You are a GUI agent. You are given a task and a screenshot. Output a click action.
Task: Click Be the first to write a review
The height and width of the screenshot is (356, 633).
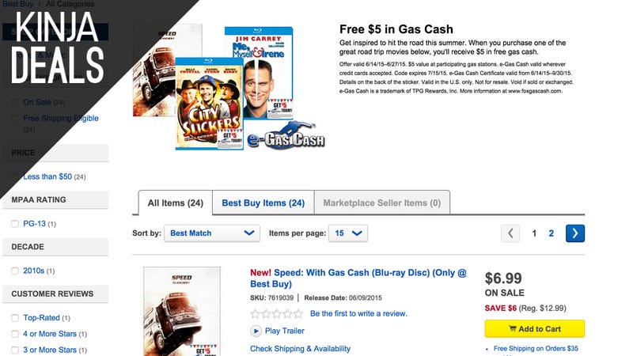(x=358, y=313)
